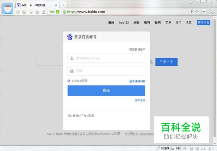This screenshot has width=217, height=151.
Task: Open the skin shirt icon in title bar
Action: pos(191,2)
